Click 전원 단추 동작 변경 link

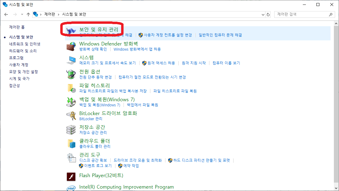click(x=95, y=77)
